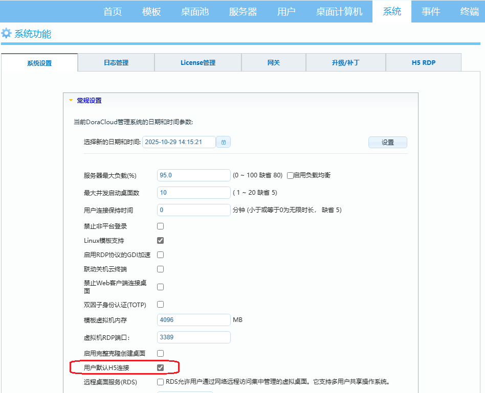Check 启用完整克隆创建桌面
Screen dimensions: 485x393
[x=160, y=353]
